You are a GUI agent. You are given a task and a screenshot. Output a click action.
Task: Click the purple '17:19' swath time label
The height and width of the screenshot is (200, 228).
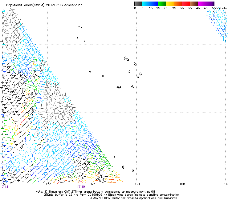point(81,187)
